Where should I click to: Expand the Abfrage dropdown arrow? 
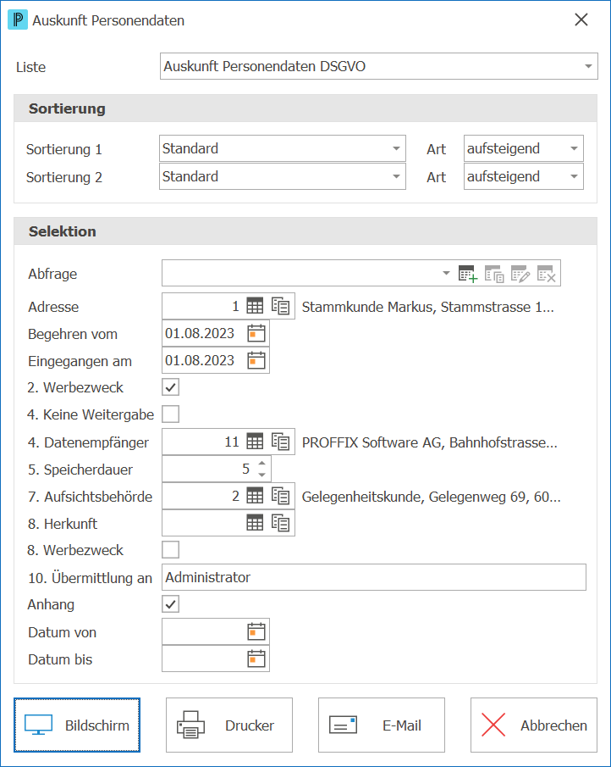pos(446,273)
